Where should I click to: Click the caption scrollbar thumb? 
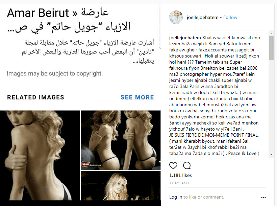click(x=271, y=48)
